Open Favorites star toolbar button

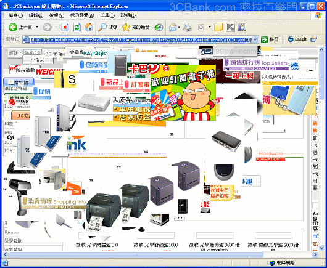(136, 27)
